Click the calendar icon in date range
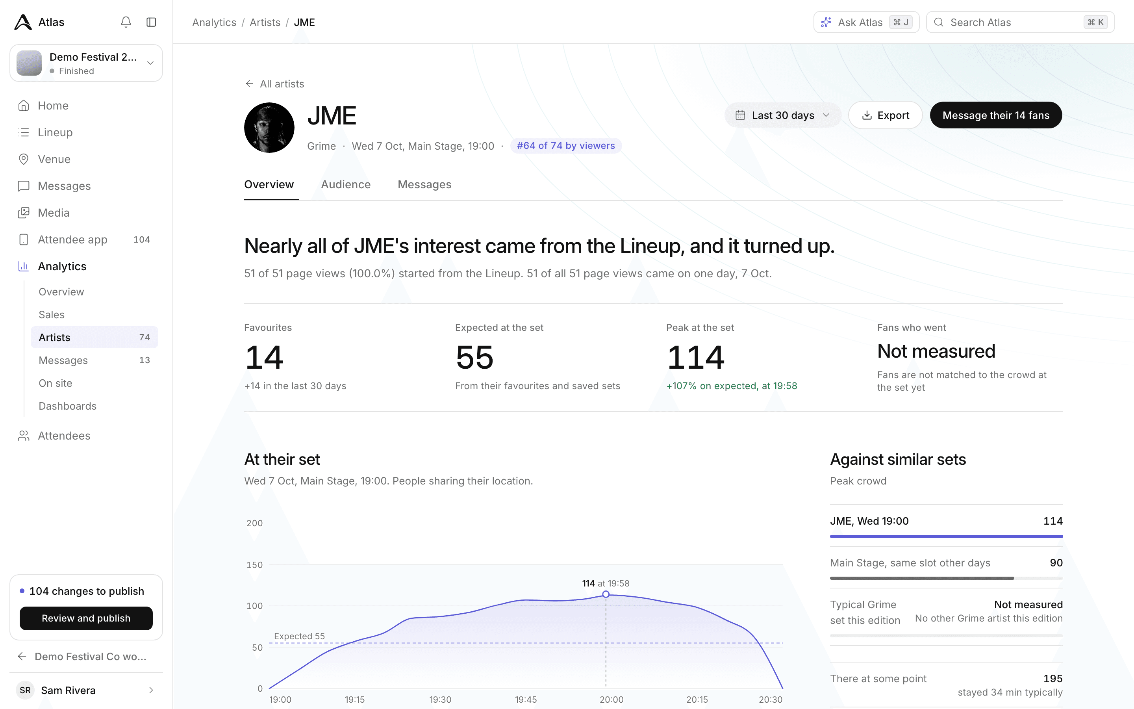This screenshot has height=709, width=1134. (x=740, y=115)
